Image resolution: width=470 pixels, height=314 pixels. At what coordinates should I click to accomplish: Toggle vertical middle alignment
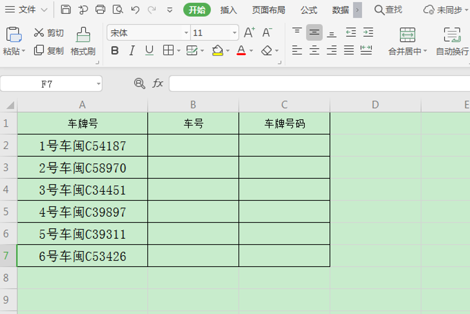coord(314,32)
